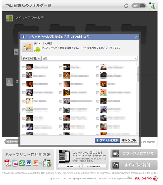Click the folder icon on このアプリについて
Screen dimensions: 163x185
click(x=116, y=154)
